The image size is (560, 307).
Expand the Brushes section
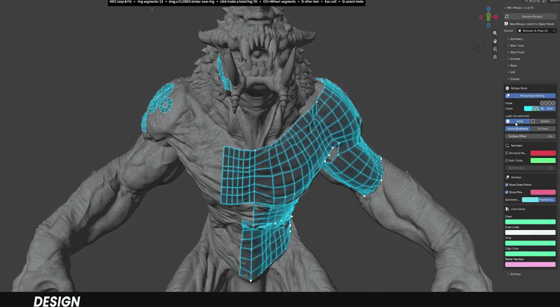click(x=514, y=59)
